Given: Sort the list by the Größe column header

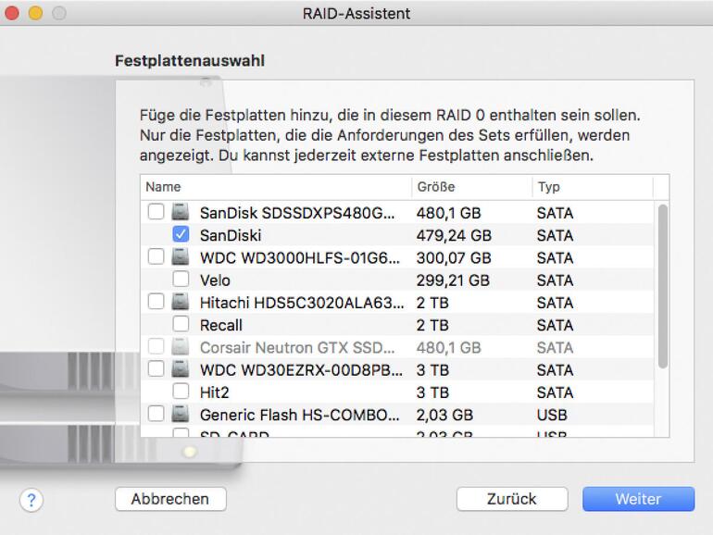Looking at the screenshot, I should 469,187.
